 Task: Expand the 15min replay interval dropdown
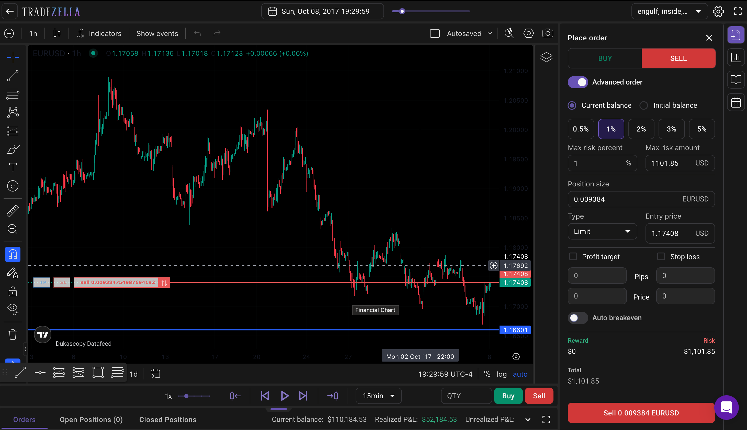tap(378, 396)
